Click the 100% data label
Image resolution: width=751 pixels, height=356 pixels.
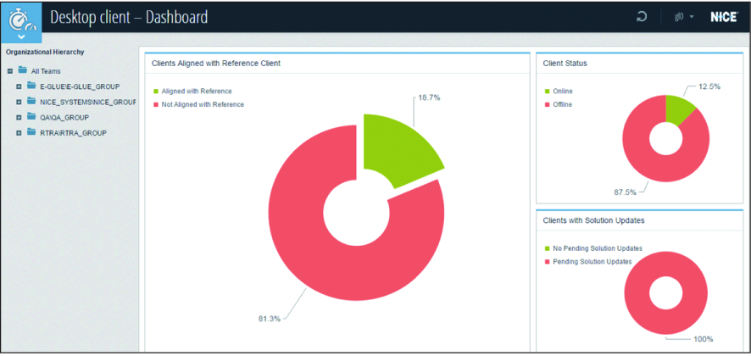(x=704, y=339)
